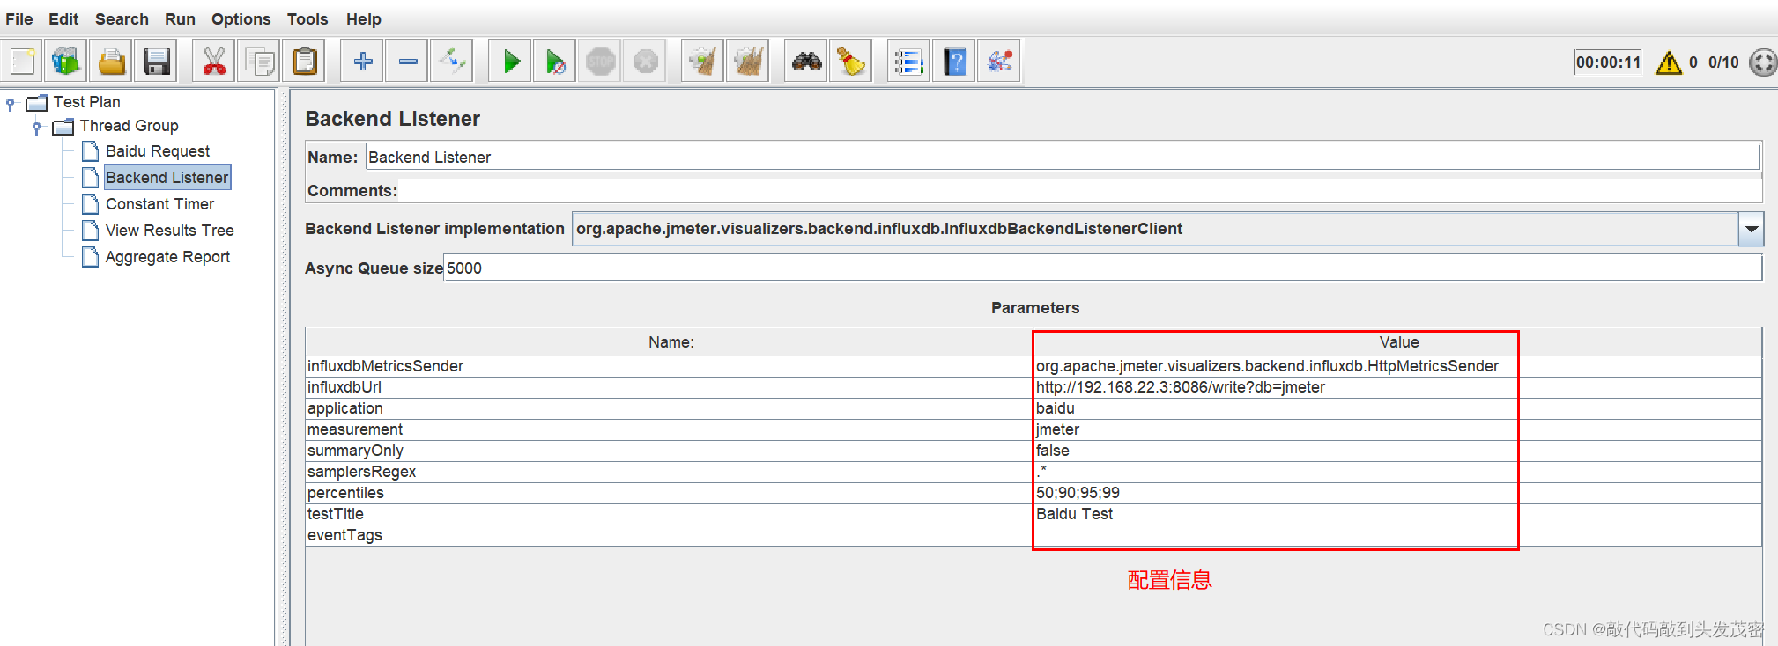The width and height of the screenshot is (1778, 646).
Task: Click the warning triangle log icon
Action: (1669, 62)
